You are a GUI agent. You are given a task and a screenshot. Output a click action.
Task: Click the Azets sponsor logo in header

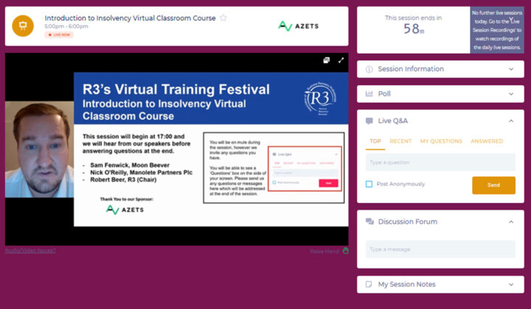pos(298,26)
